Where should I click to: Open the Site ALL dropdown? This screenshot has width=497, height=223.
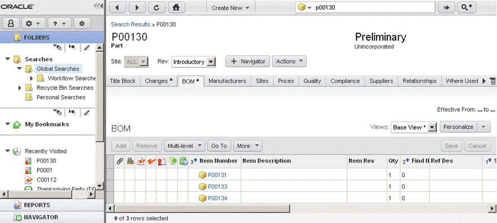pyautogui.click(x=144, y=62)
